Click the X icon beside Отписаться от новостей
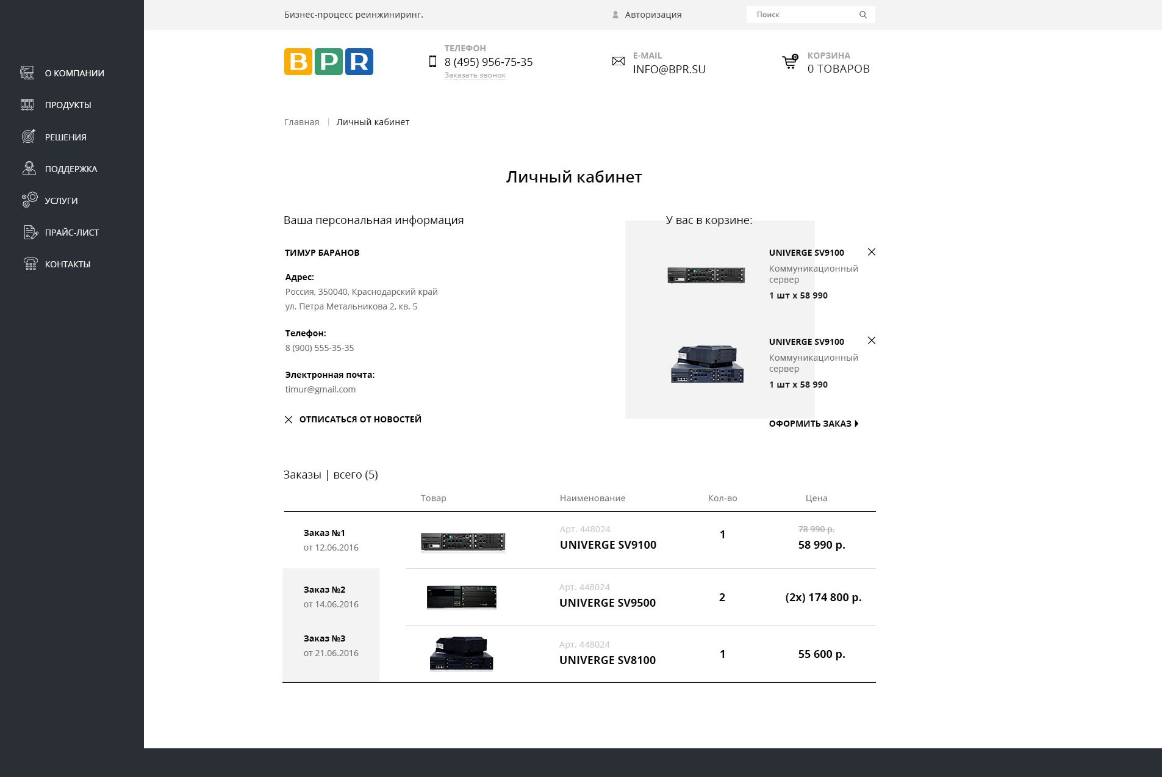This screenshot has width=1162, height=777. 289,419
